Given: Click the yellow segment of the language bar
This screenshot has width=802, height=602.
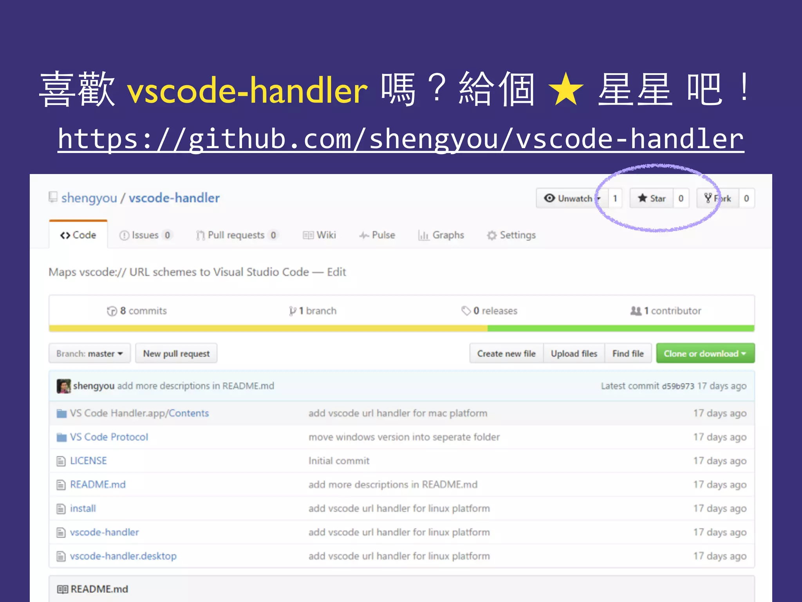Looking at the screenshot, I should (x=268, y=328).
